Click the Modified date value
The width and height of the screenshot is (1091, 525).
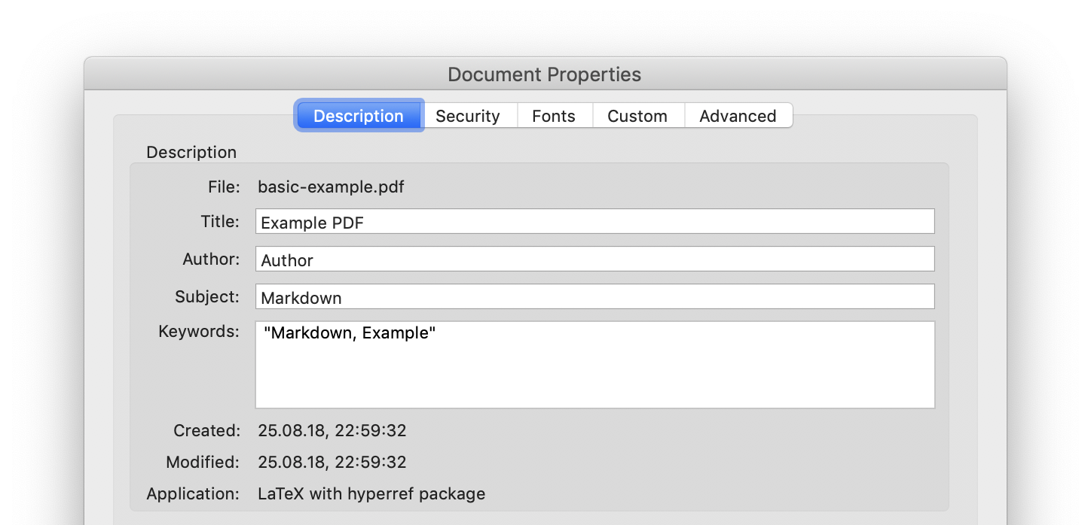point(332,462)
